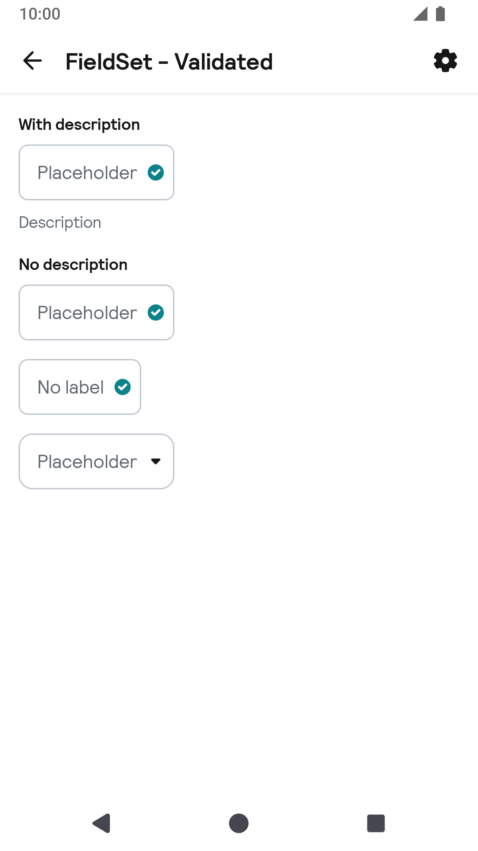The height and width of the screenshot is (851, 478).
Task: Click the Placeholder text in the dropdown field
Action: pyautogui.click(x=87, y=461)
